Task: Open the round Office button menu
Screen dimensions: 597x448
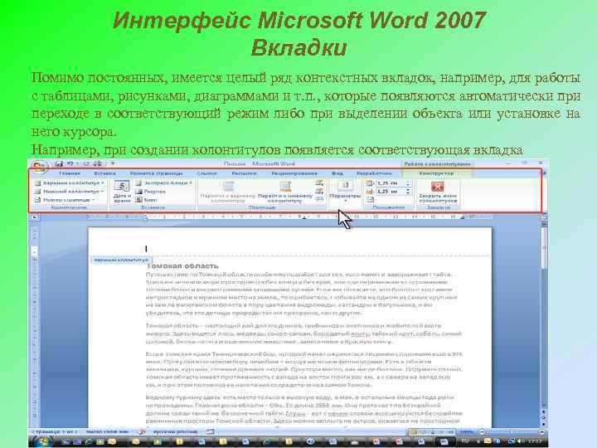Action: 40,167
